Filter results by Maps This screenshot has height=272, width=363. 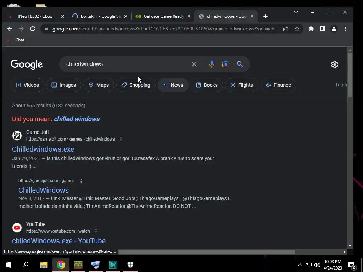point(99,85)
